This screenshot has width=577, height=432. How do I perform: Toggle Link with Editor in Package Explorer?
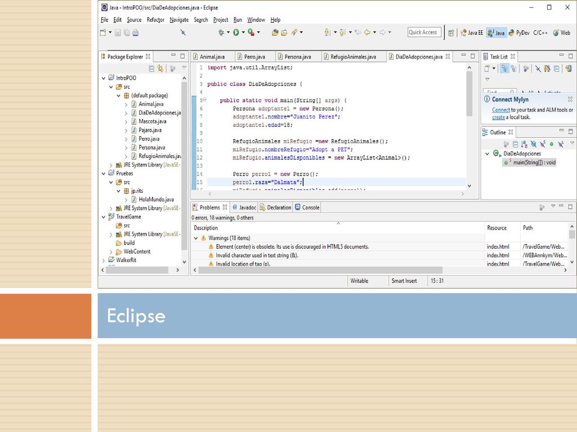click(160, 68)
